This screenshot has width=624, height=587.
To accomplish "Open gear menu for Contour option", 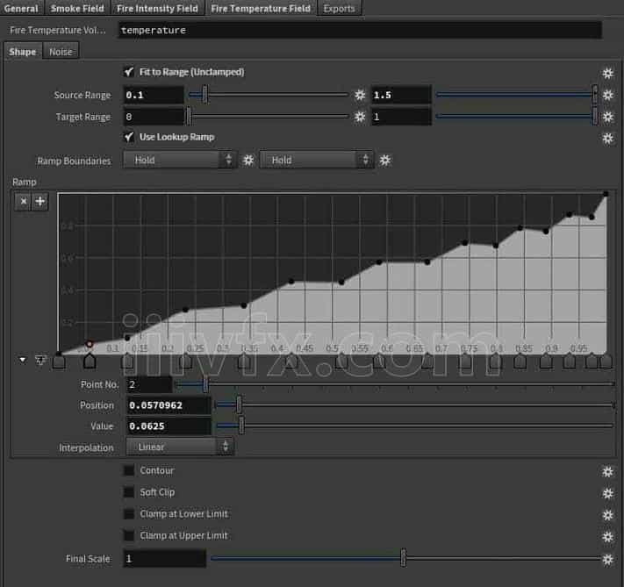I will (607, 472).
